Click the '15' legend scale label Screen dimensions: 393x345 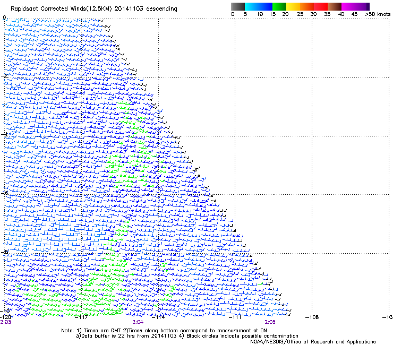point(272,14)
